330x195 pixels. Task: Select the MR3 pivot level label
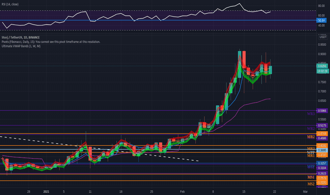tap(311, 149)
